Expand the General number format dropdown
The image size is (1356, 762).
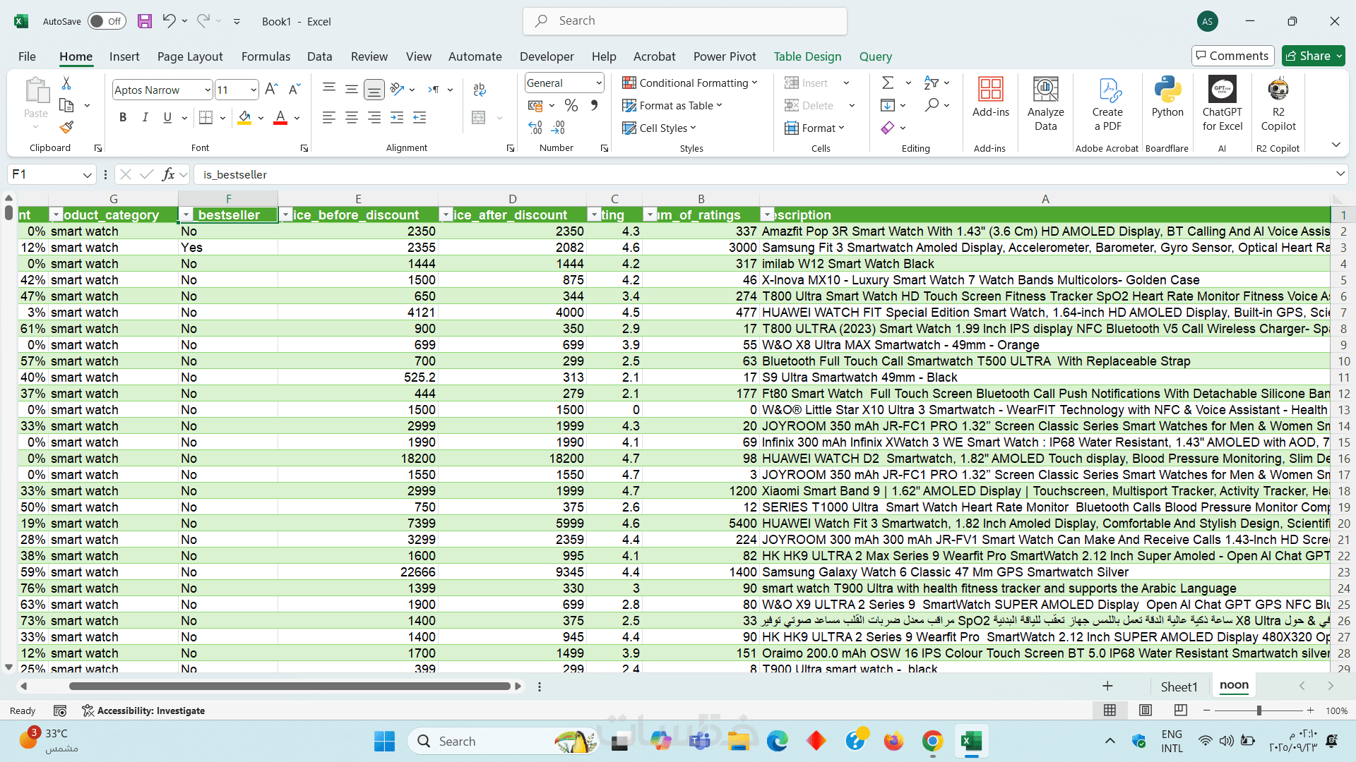(598, 83)
